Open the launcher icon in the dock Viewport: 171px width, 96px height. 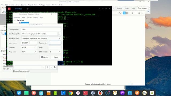pyautogui.click(x=19, y=93)
